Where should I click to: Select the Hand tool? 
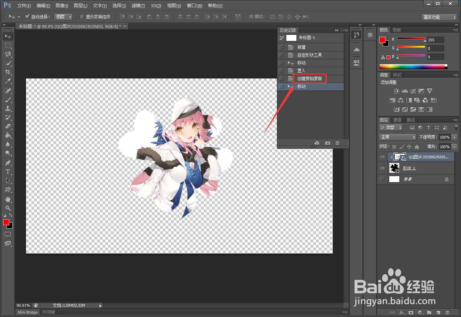click(x=8, y=199)
